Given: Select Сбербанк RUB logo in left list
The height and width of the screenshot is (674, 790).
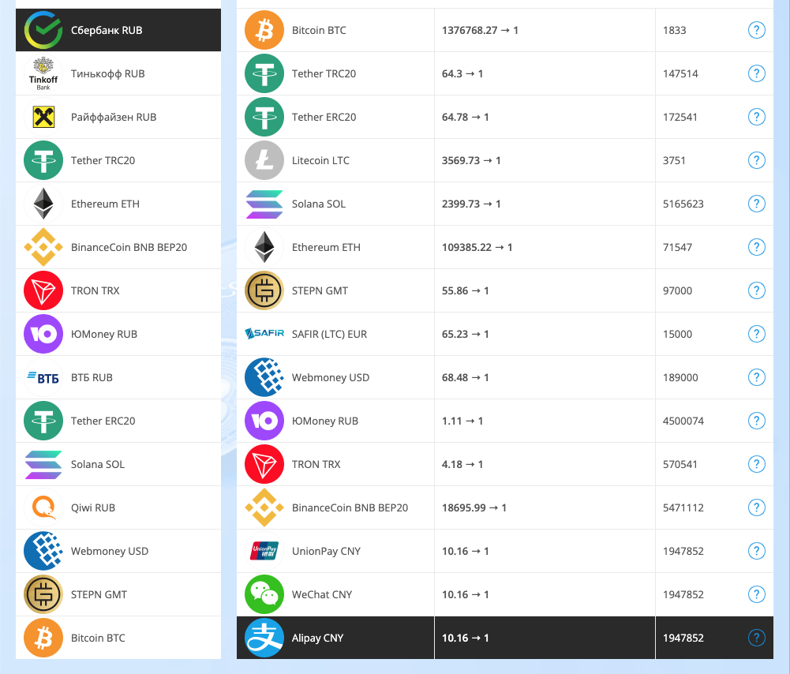Looking at the screenshot, I should 43,30.
